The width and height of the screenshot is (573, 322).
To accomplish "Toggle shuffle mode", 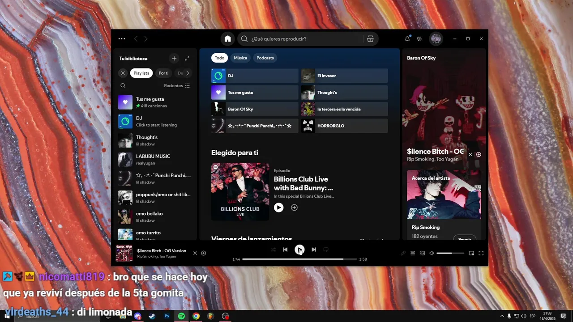I will pos(273,250).
